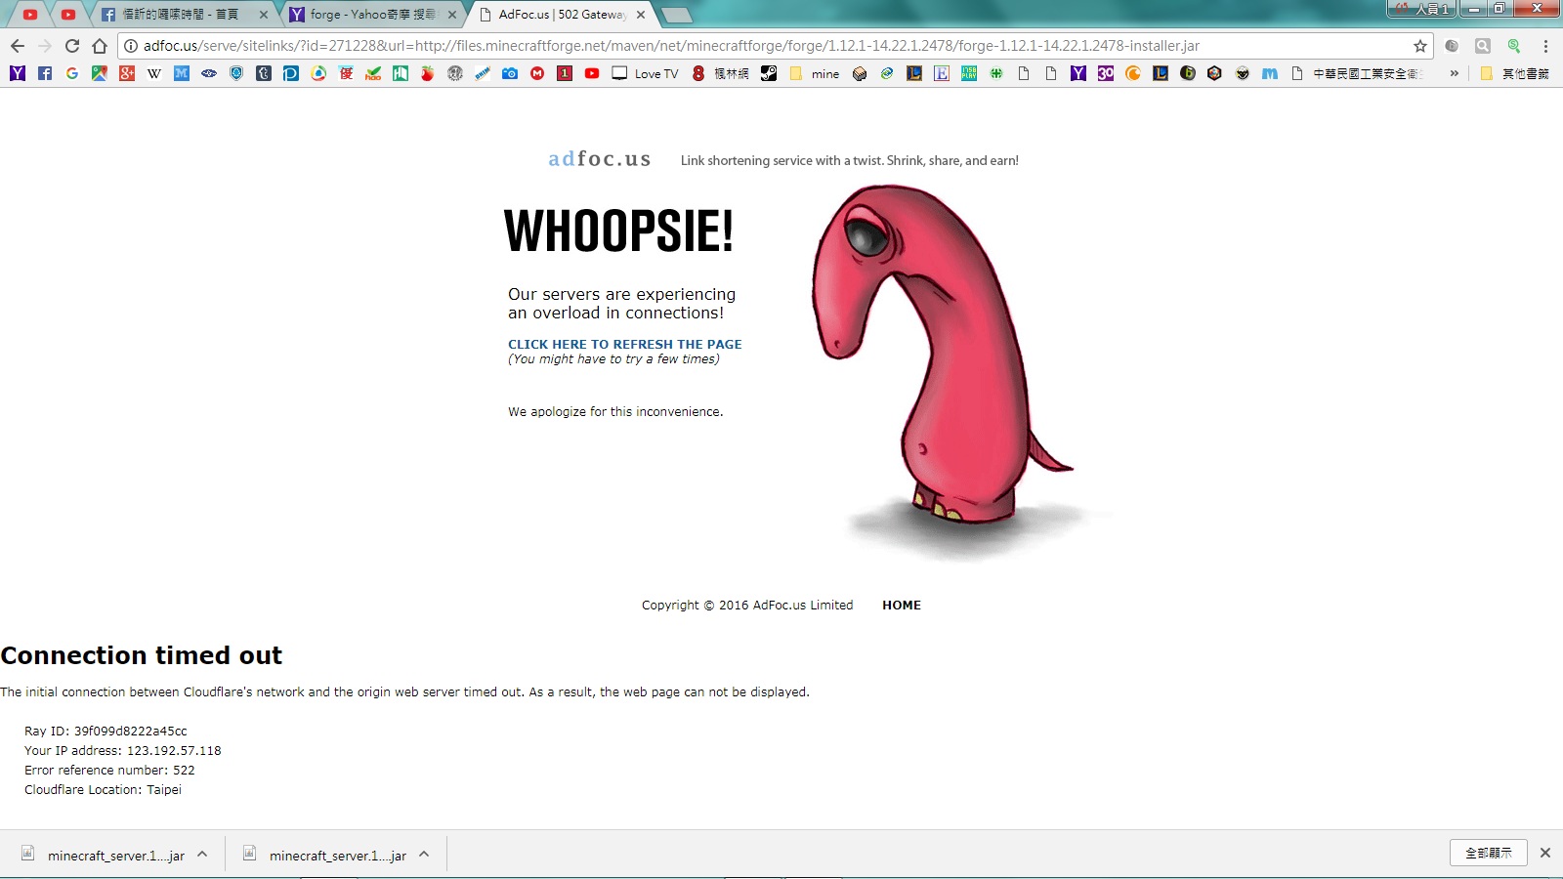Click the 全部顯示 show all downloads button
This screenshot has height=879, width=1563.
click(1489, 853)
